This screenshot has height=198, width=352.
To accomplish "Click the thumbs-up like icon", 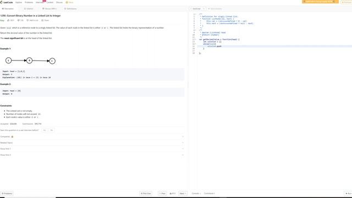I will 9,20.
